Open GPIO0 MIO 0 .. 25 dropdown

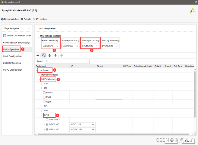click(x=82, y=124)
